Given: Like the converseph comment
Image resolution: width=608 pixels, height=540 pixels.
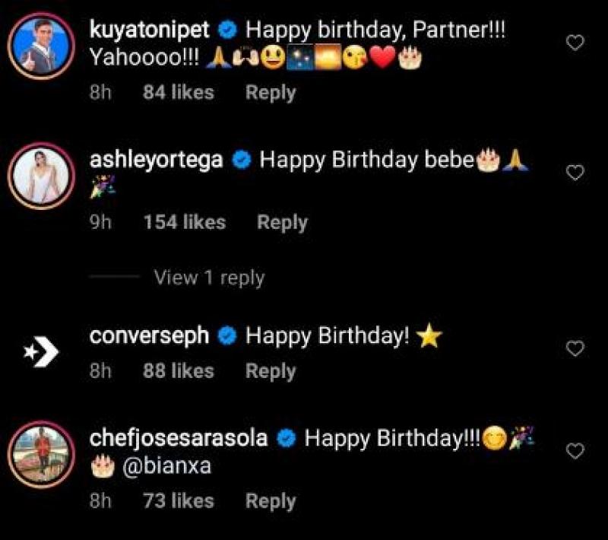Looking at the screenshot, I should pos(576,348).
